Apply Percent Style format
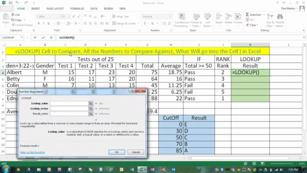Image resolution: width=307 pixels, height=173 pixels. 153,24
